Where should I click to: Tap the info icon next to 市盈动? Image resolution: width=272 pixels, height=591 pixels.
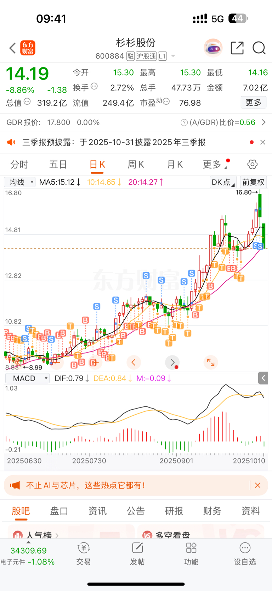[x=166, y=102]
